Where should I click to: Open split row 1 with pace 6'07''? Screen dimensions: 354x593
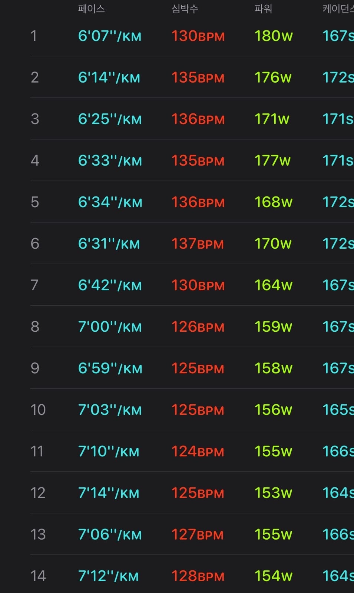tap(192, 36)
